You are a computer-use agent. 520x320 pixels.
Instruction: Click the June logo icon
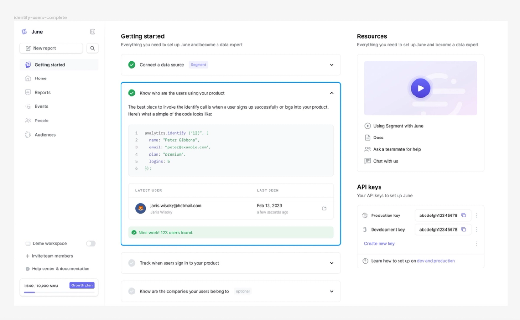24,32
